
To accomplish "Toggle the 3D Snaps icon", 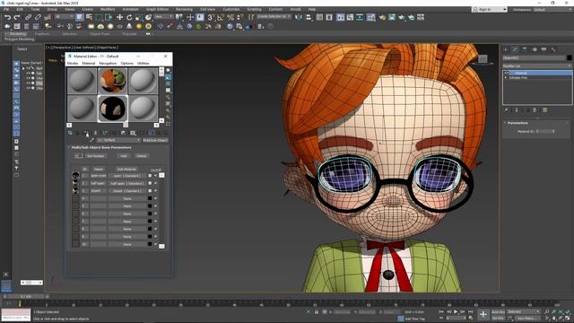I will [211, 17].
